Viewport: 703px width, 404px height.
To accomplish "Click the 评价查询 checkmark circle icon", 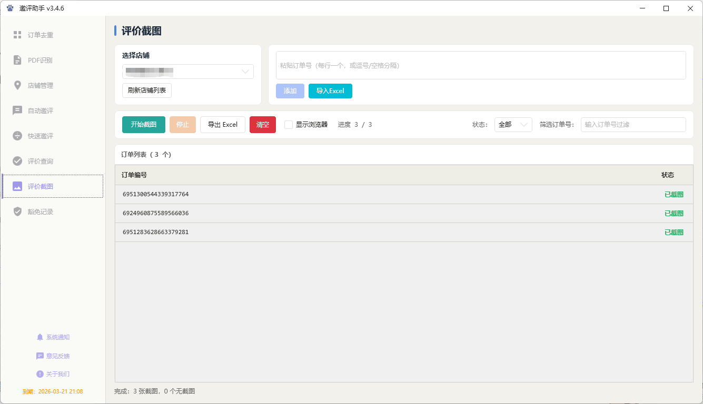I will pyautogui.click(x=17, y=161).
